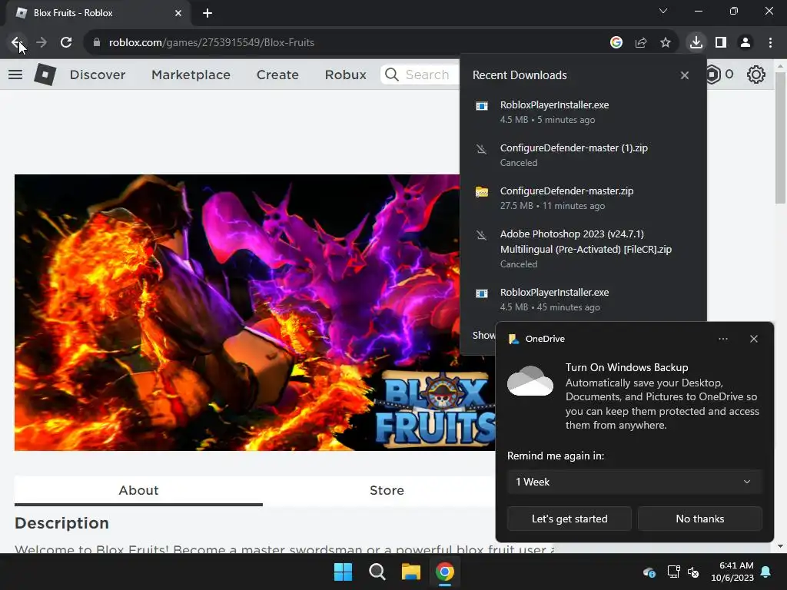Viewport: 787px width, 590px height.
Task: Close the Blox Fruits - Roblox tab
Action: point(178,13)
